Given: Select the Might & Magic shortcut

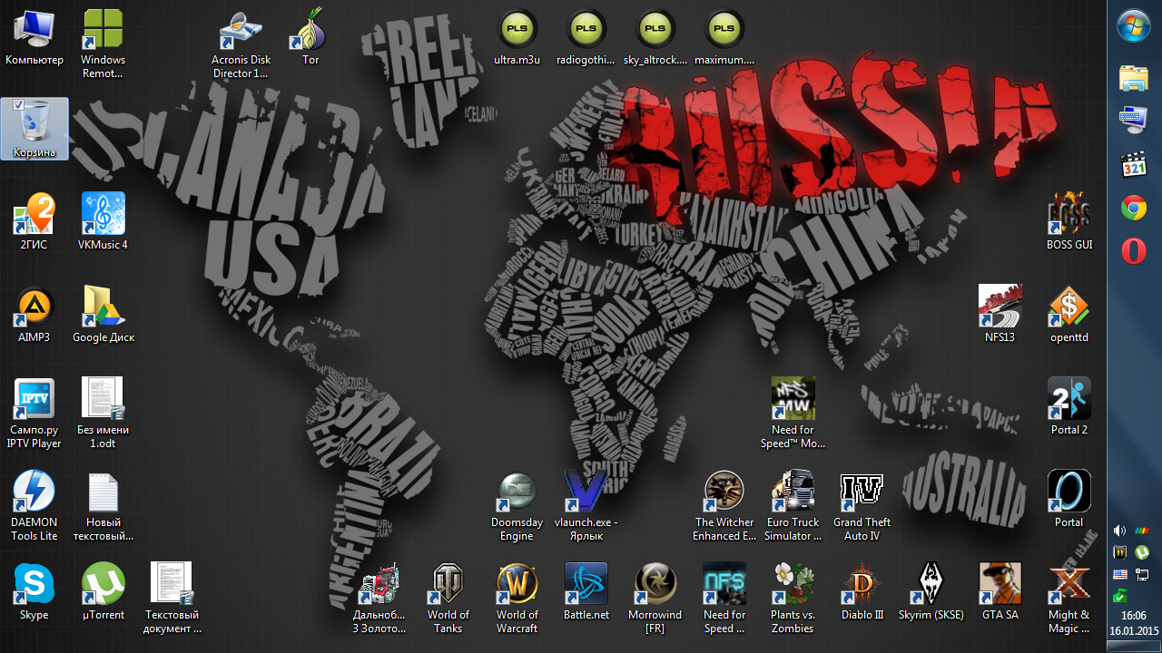Looking at the screenshot, I should (1069, 599).
